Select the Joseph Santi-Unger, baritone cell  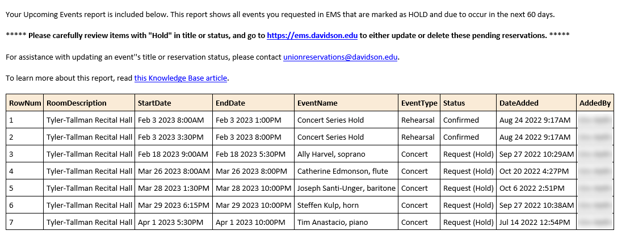point(346,188)
